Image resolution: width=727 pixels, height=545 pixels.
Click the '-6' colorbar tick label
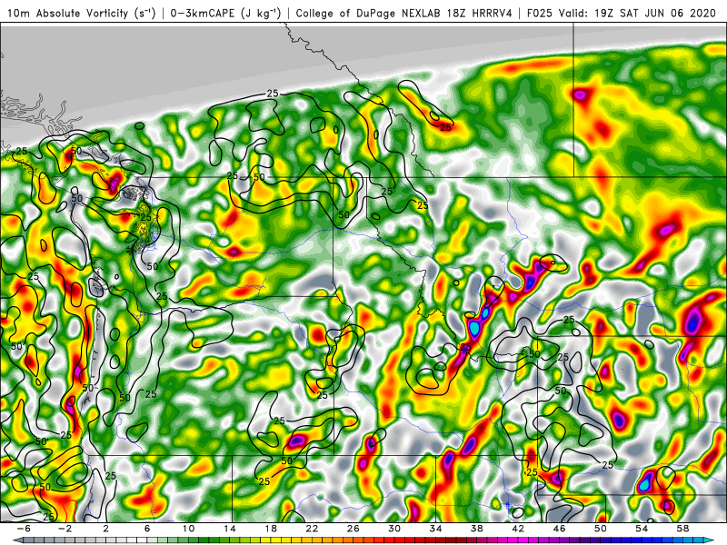point(24,529)
